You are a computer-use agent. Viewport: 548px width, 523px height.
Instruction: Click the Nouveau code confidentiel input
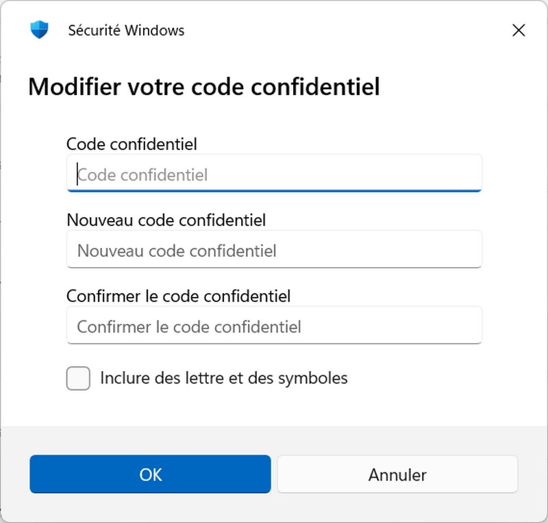click(x=274, y=251)
